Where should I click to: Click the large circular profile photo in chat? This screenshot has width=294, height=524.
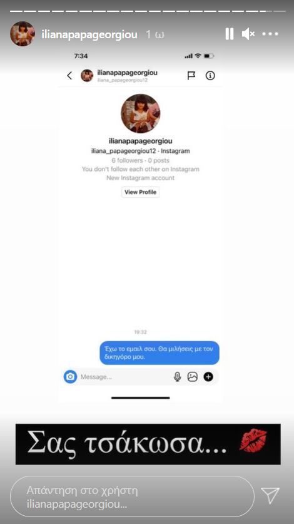(140, 113)
